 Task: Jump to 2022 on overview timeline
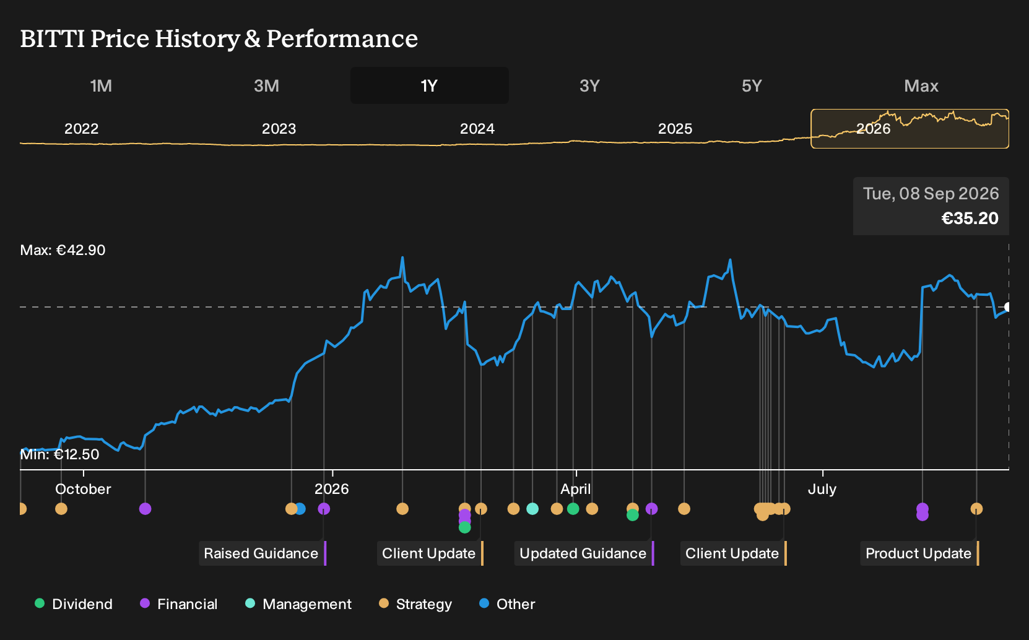point(81,129)
